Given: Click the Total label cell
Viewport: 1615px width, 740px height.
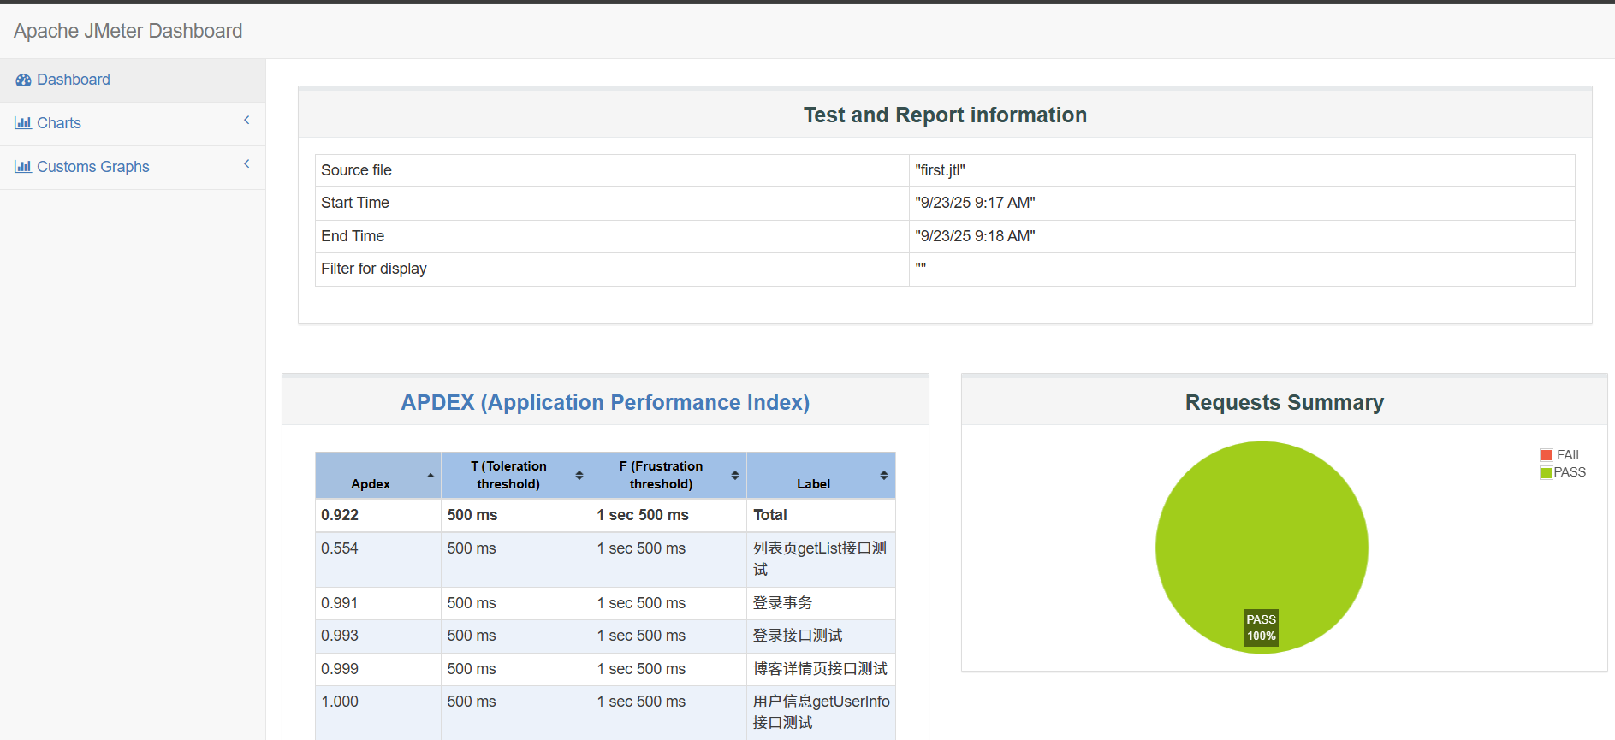Looking at the screenshot, I should (822, 515).
